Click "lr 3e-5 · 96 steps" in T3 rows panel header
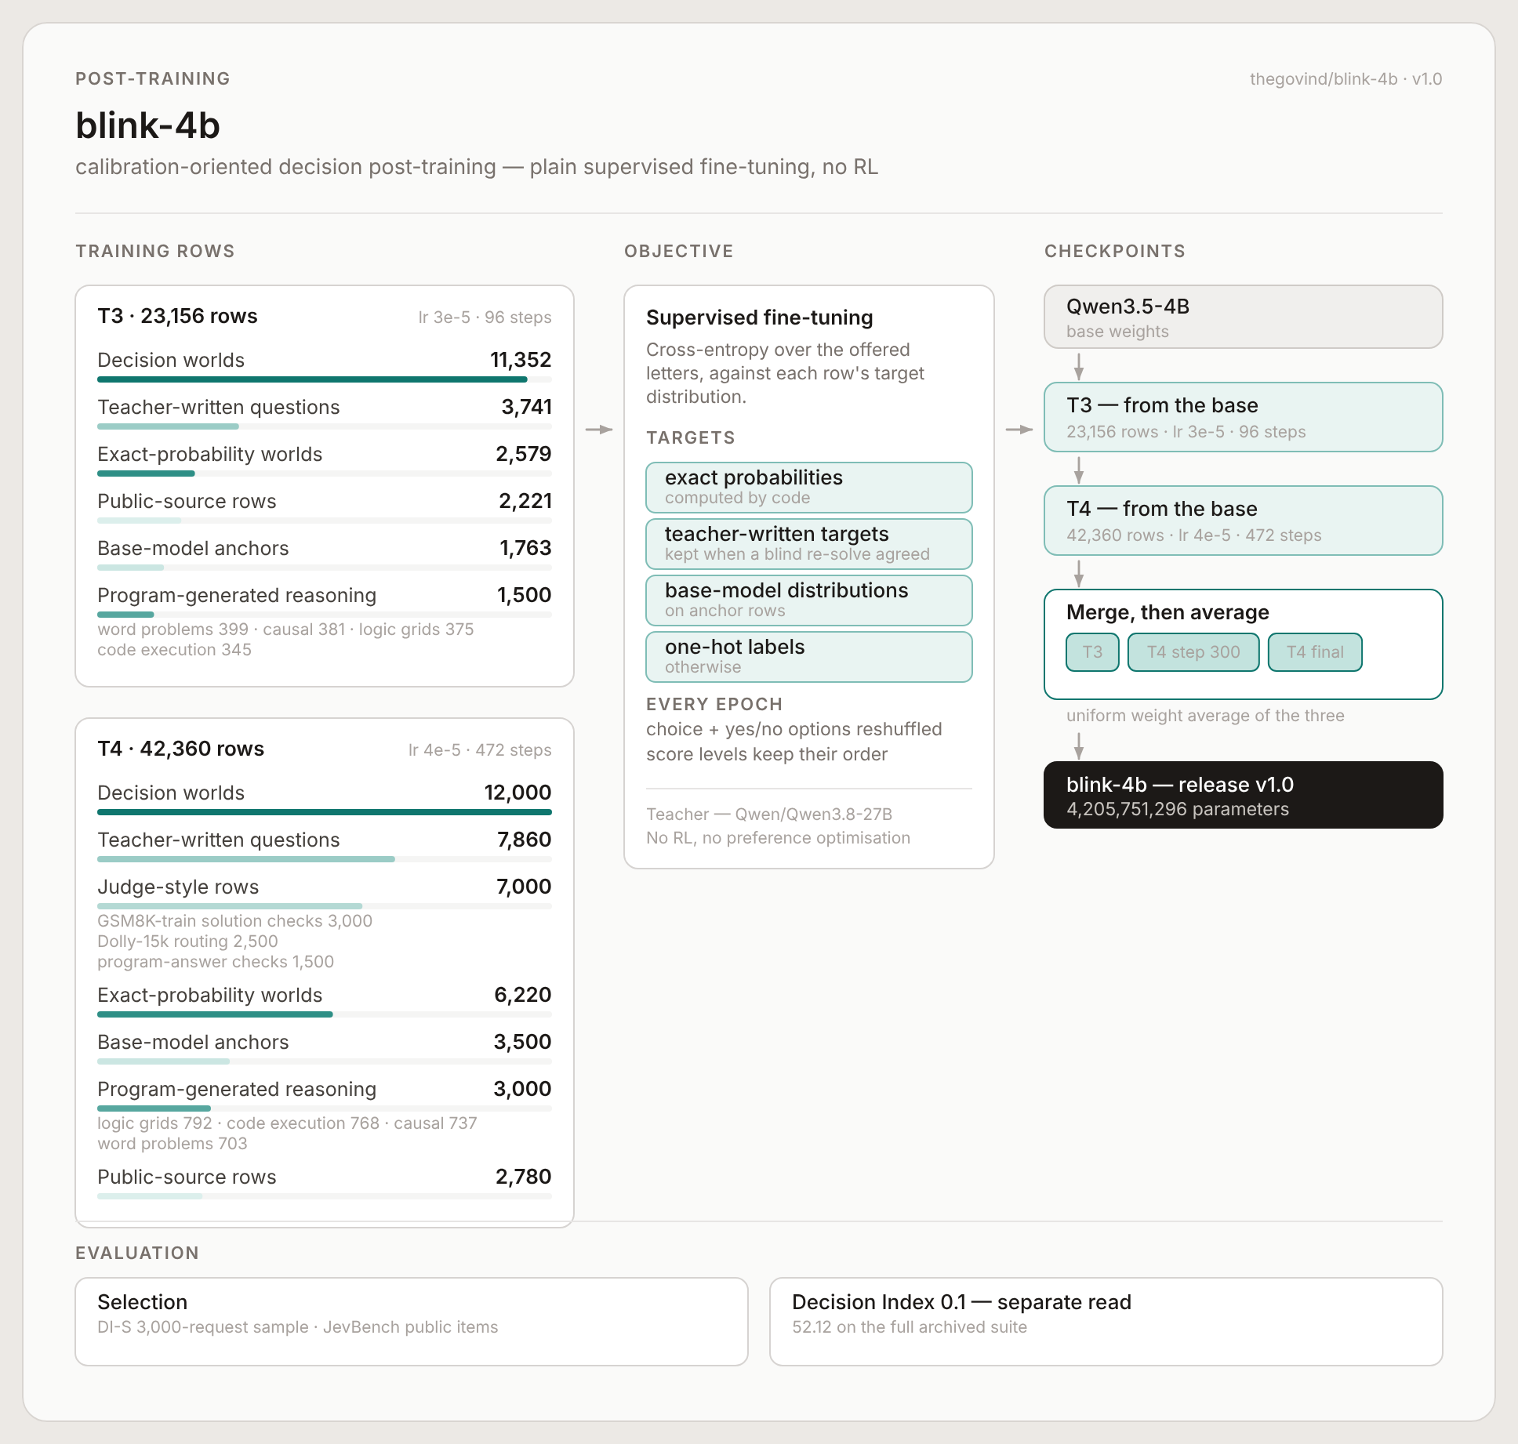Screen dimensions: 1518x1444 (x=485, y=317)
